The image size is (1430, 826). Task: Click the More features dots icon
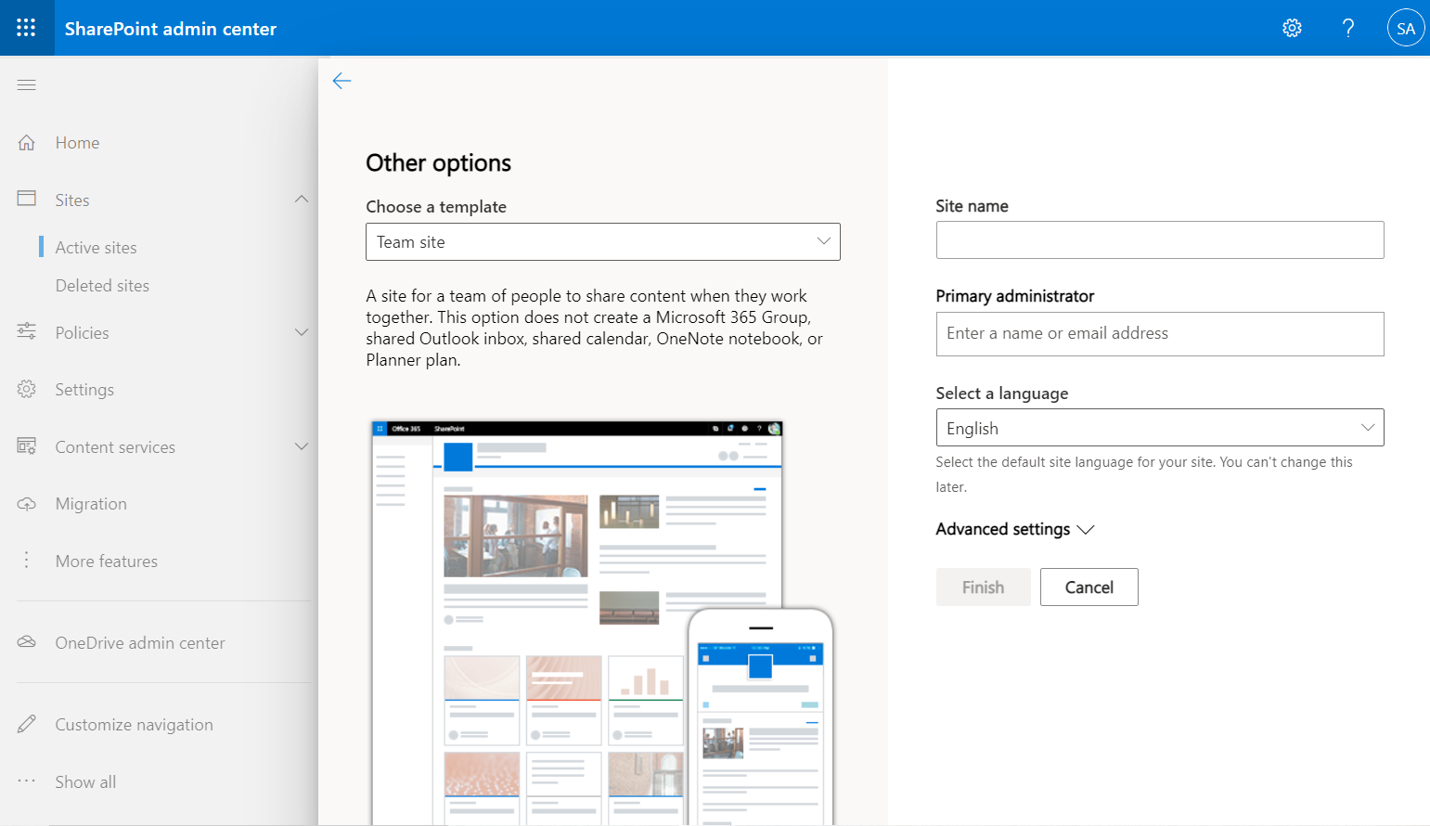pos(27,560)
